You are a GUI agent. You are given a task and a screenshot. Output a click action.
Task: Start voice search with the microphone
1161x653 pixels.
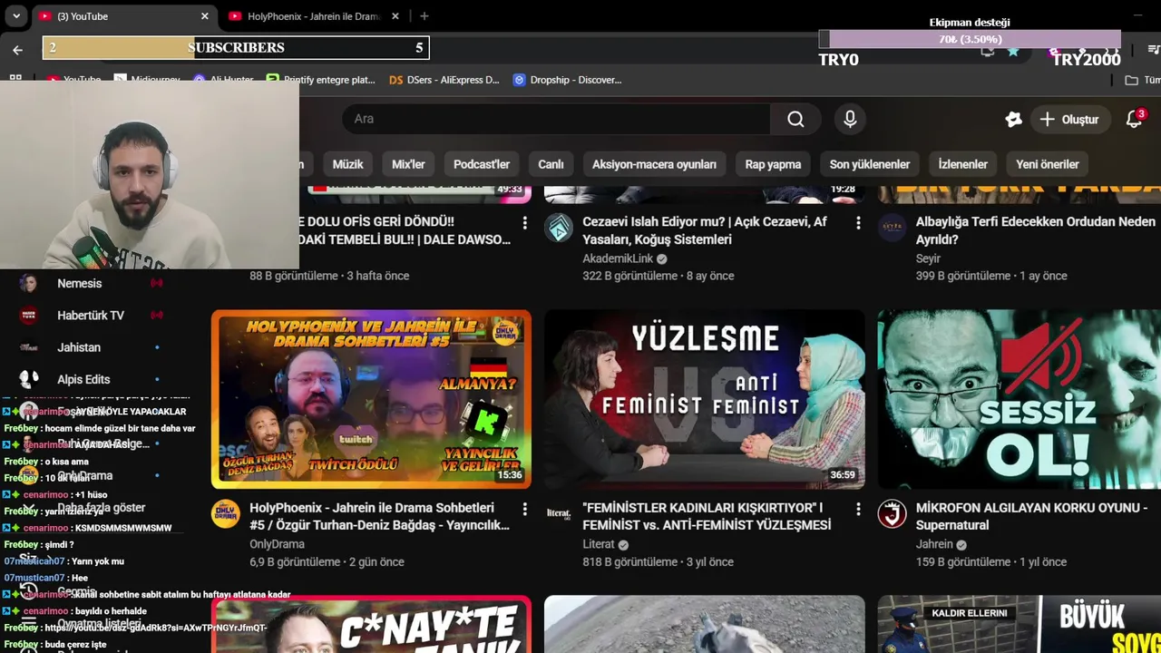[850, 119]
